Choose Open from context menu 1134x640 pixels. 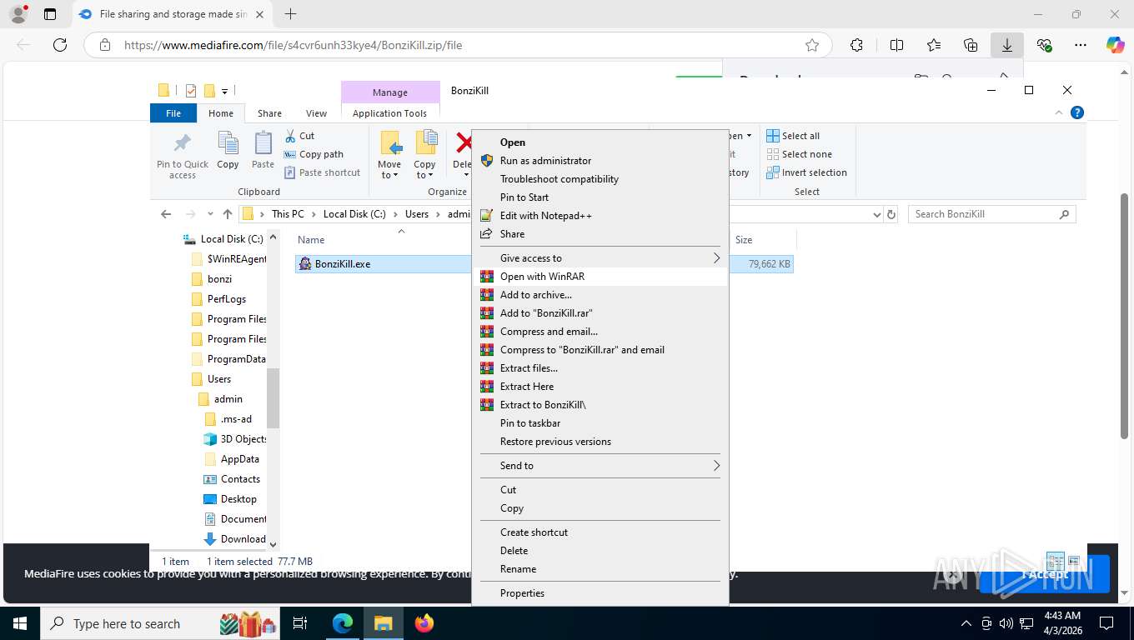[600, 142]
